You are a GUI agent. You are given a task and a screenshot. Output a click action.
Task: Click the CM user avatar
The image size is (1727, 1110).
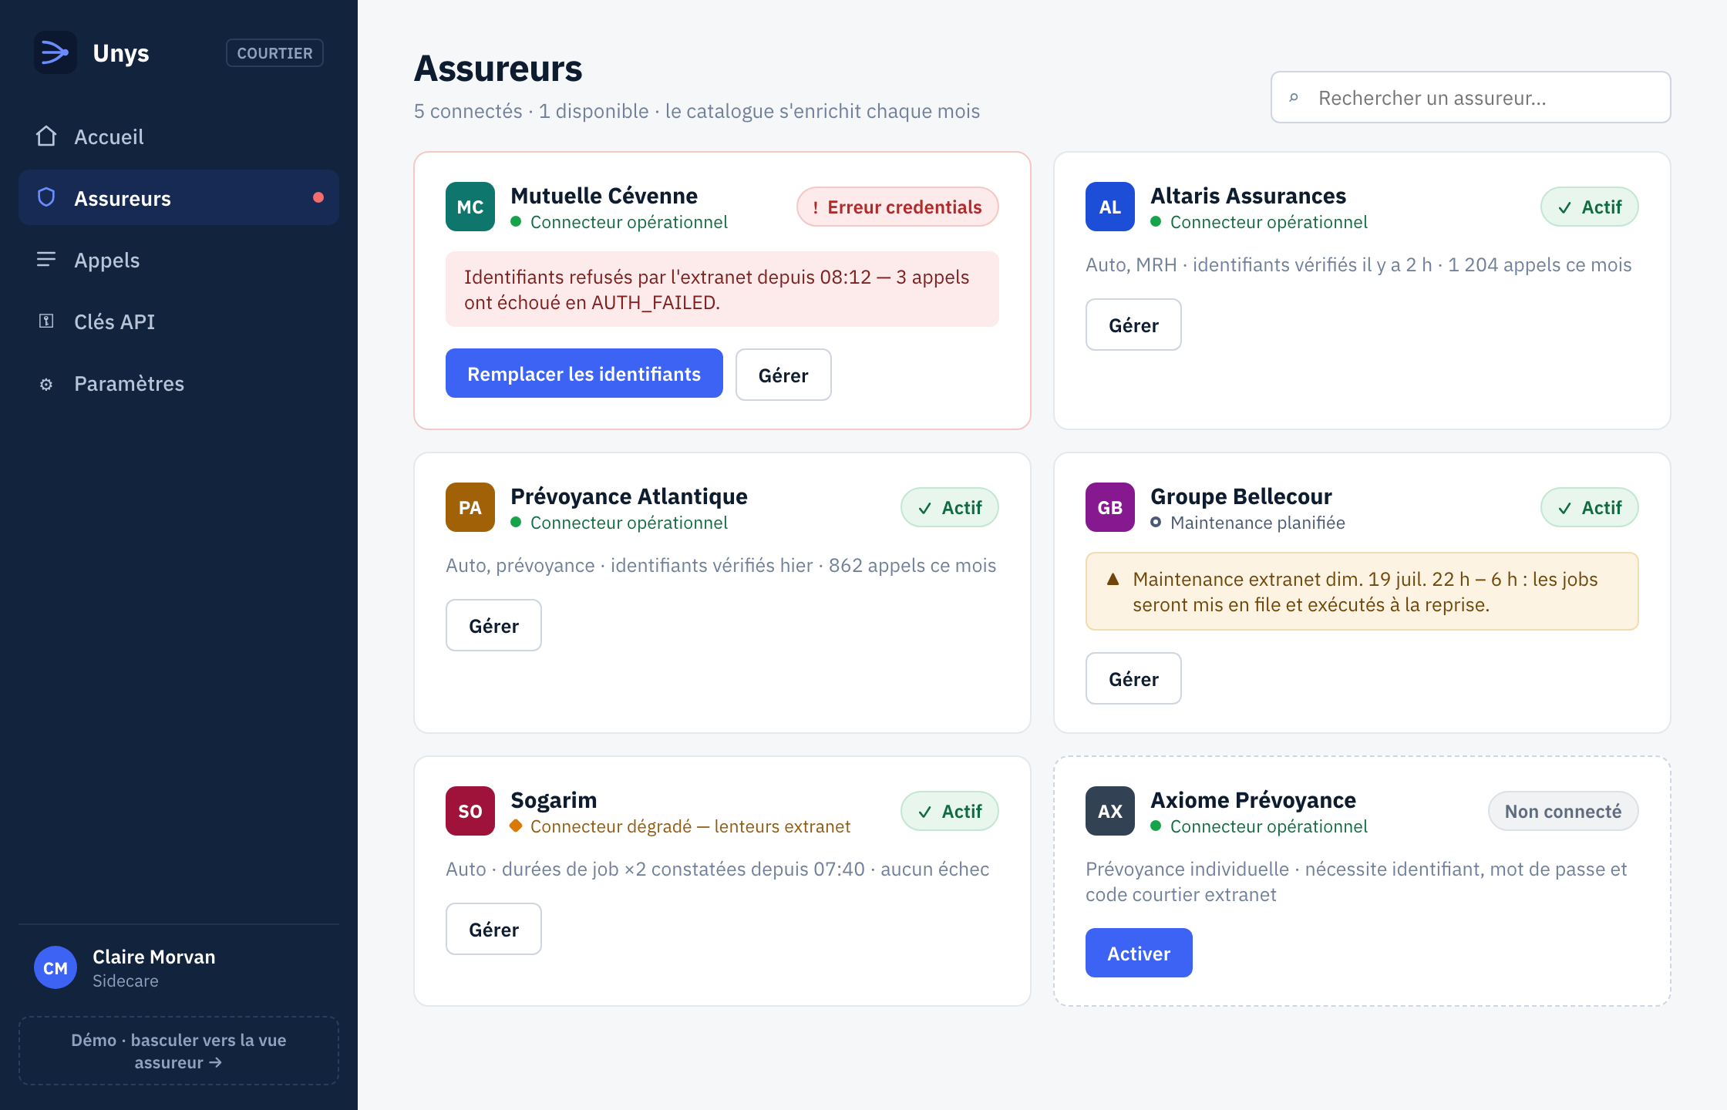pos(56,967)
